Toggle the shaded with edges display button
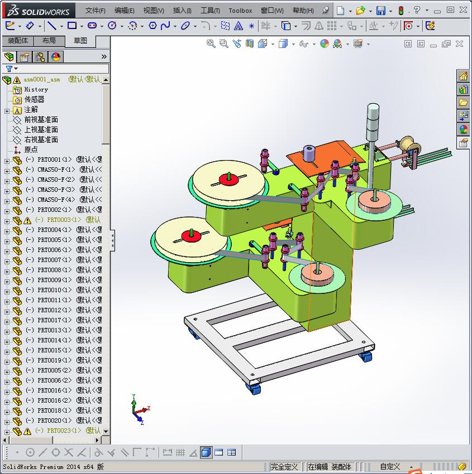Viewport: 472px width, 474px height. pos(206,452)
